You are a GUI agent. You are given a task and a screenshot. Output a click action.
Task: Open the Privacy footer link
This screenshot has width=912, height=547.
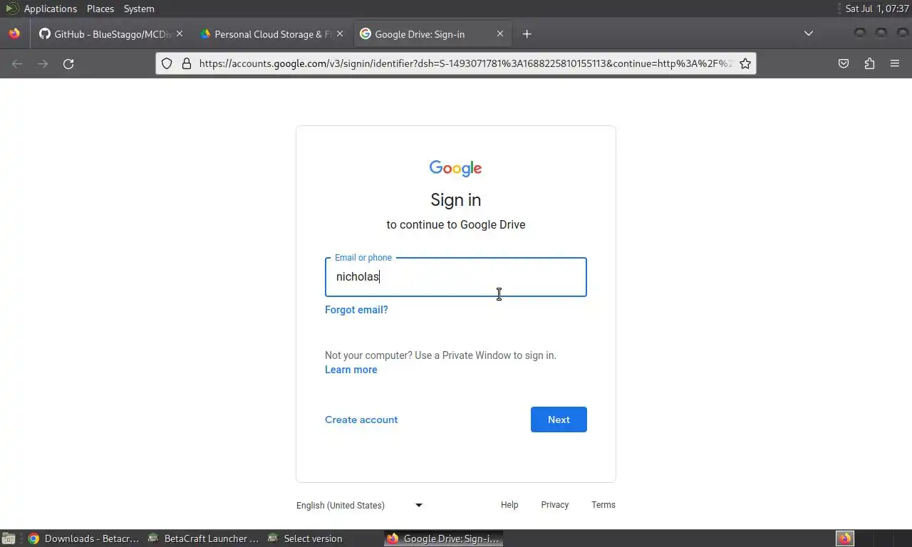(x=555, y=505)
